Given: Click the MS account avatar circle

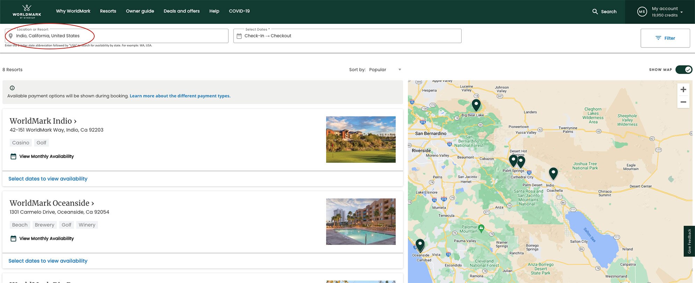Looking at the screenshot, I should [x=642, y=12].
